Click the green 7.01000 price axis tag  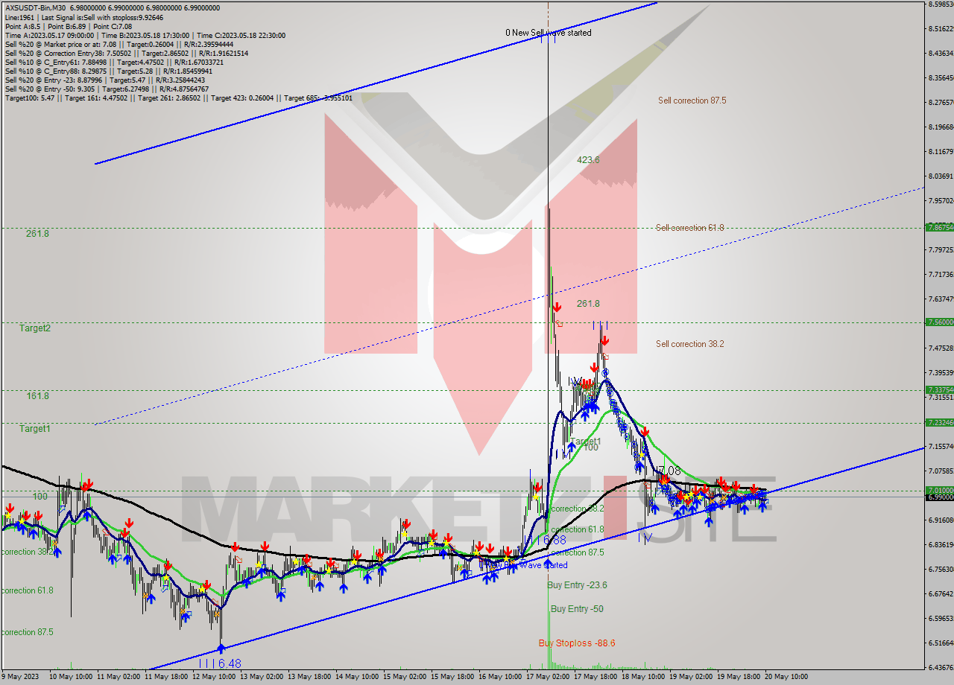click(x=939, y=490)
